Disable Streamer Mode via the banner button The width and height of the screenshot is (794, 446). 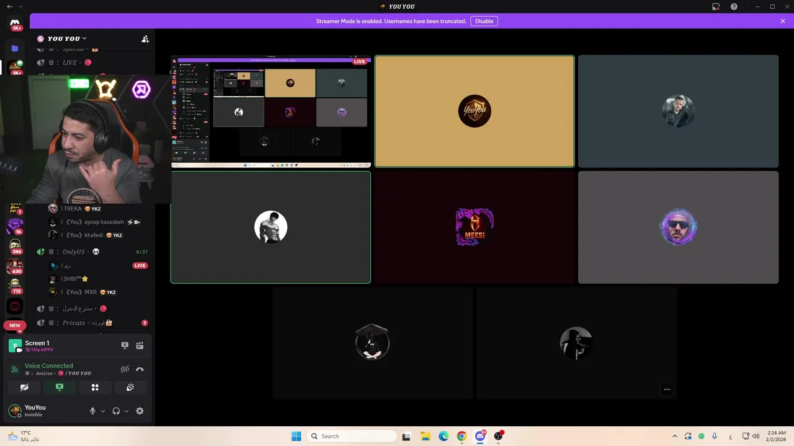pyautogui.click(x=484, y=21)
